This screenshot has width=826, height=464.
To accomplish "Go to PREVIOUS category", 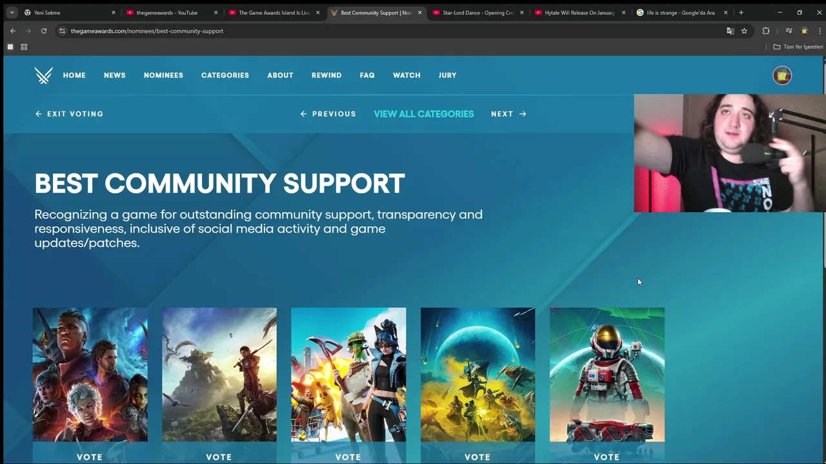I will [328, 114].
